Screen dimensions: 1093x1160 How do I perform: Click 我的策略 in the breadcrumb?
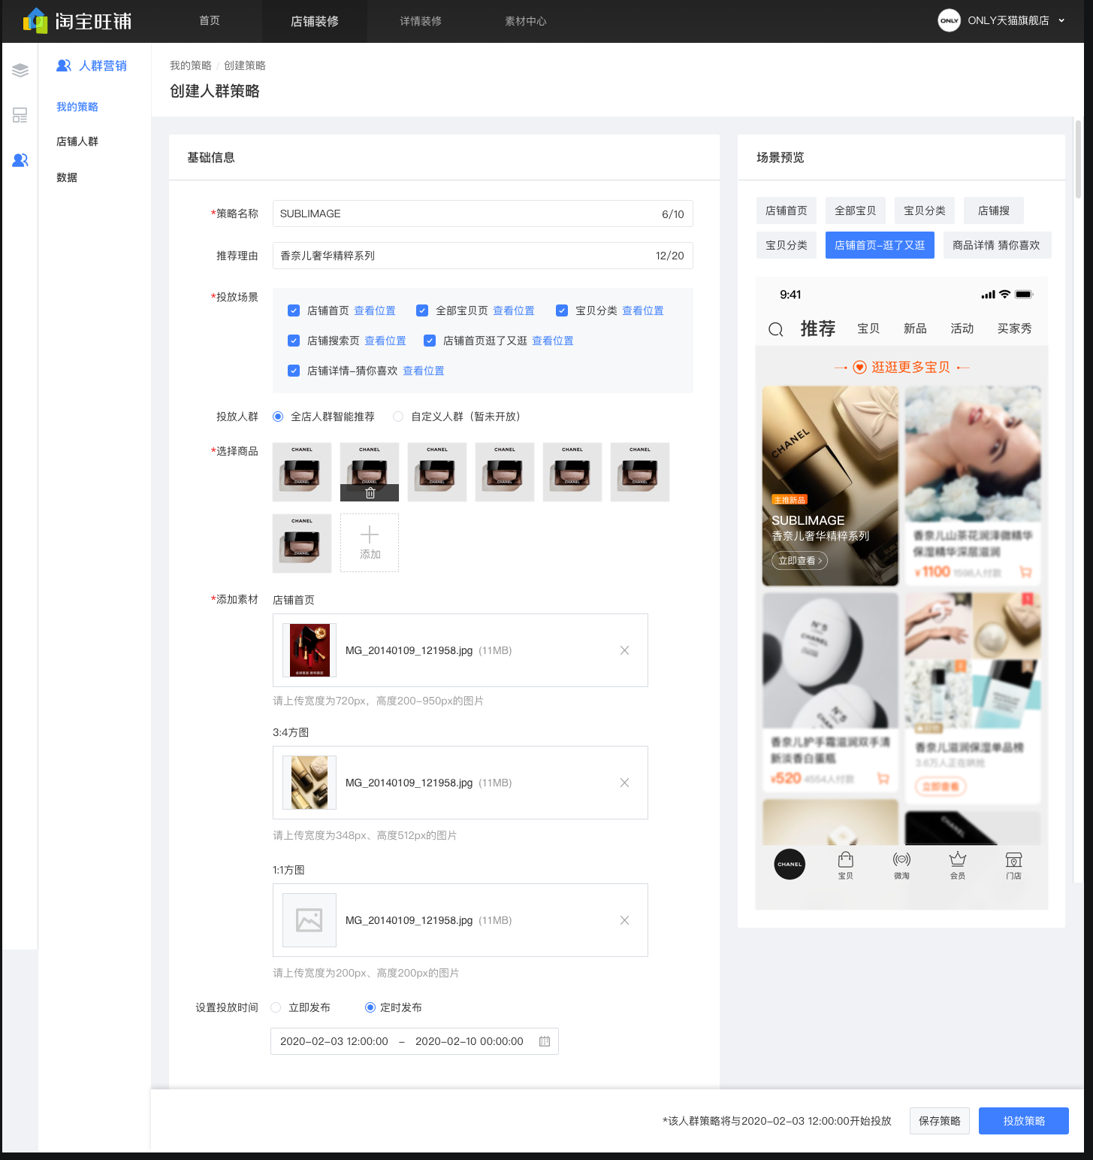tap(191, 65)
